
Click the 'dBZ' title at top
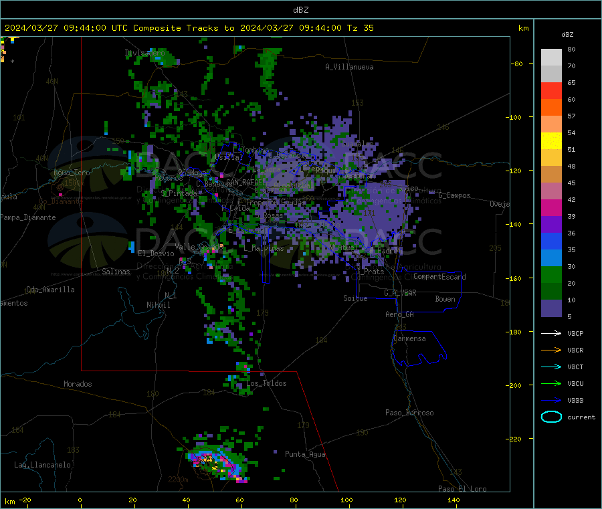[300, 10]
